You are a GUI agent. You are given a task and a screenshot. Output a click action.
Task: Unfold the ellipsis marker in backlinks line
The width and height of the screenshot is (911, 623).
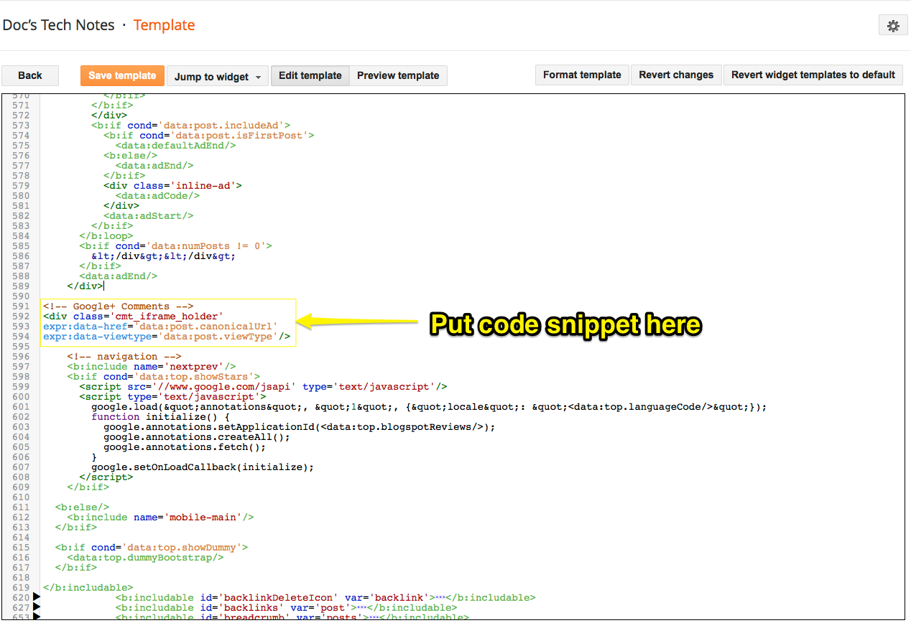(362, 607)
